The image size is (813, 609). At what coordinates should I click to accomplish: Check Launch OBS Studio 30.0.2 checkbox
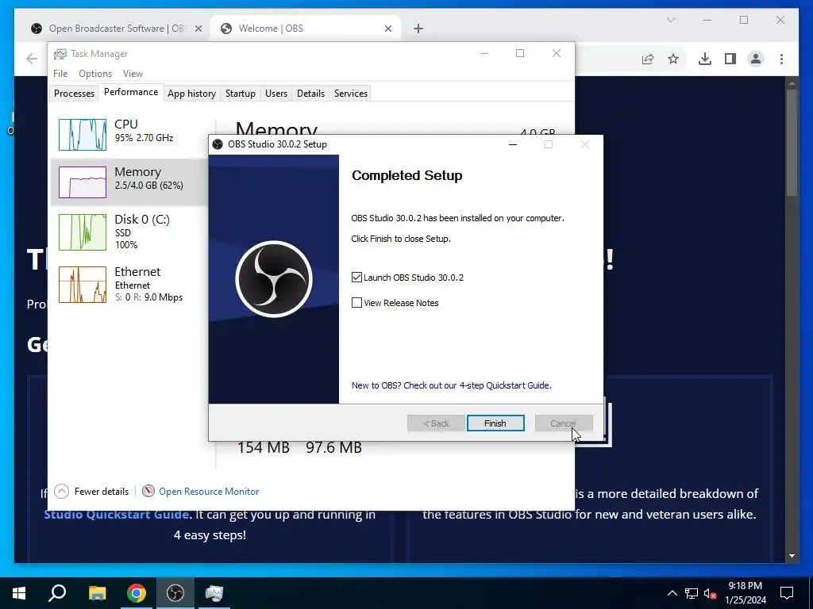coord(356,277)
